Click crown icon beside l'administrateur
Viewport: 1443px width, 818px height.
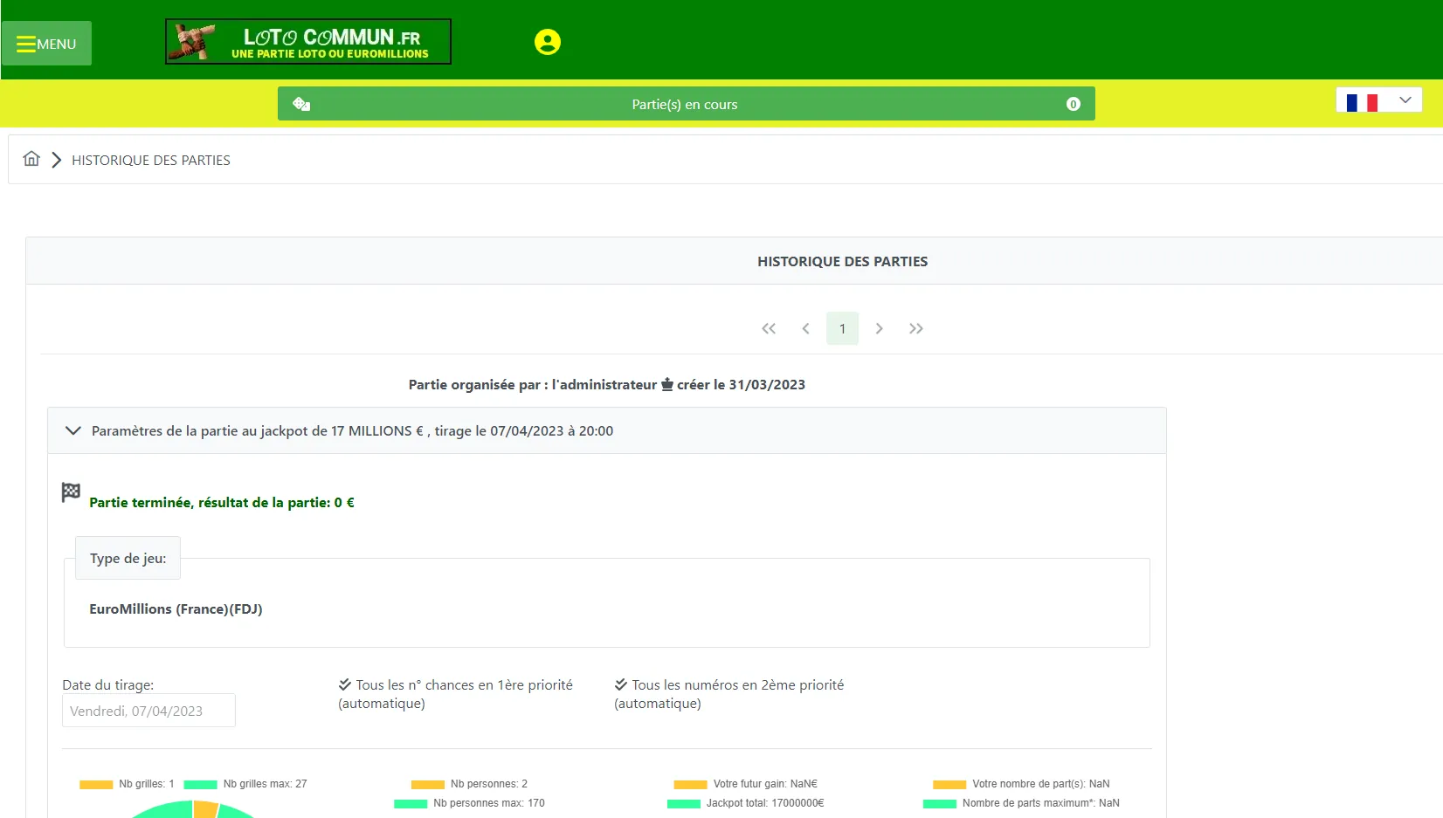667,384
